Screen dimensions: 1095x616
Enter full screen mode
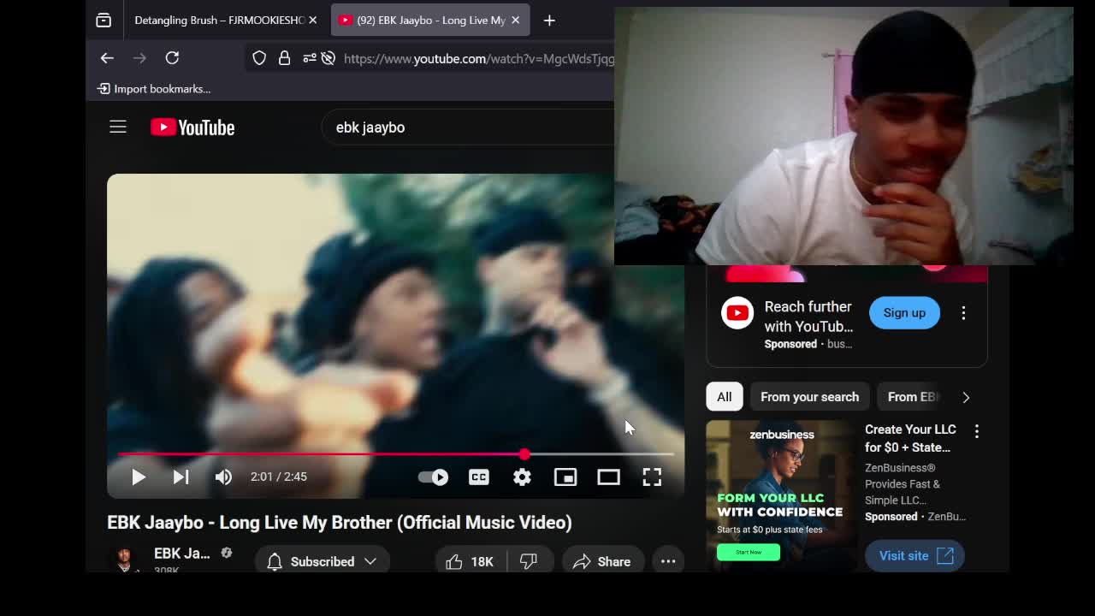pos(652,477)
